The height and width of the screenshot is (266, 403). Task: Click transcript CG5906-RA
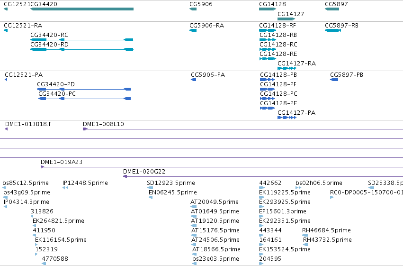tap(193, 30)
